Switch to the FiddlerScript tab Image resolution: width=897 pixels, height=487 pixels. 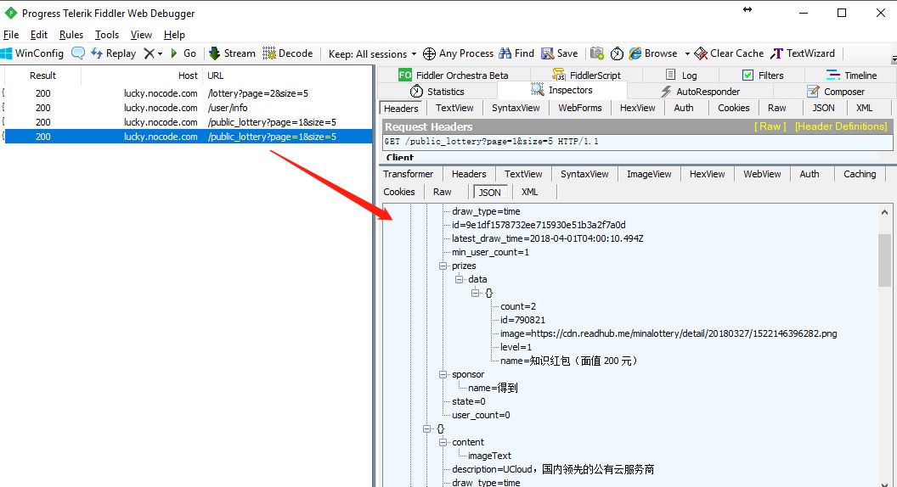(x=586, y=75)
